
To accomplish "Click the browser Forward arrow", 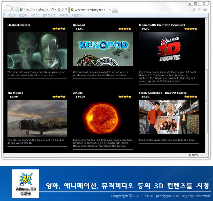I will point(15,9).
